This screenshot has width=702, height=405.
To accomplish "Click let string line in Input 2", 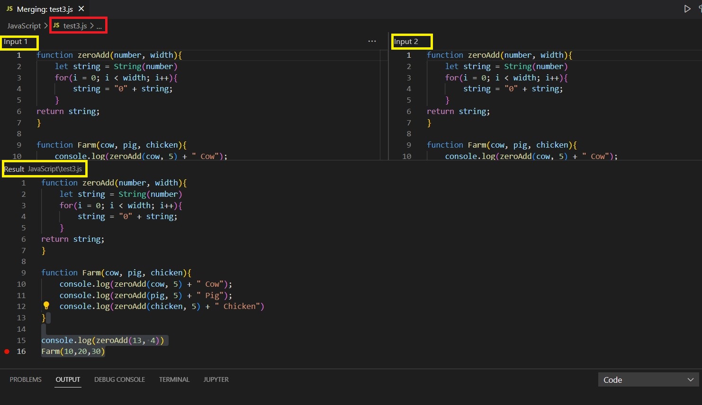I will click(506, 66).
